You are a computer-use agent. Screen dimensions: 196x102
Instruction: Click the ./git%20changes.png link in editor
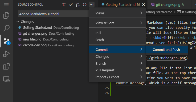[166, 58]
